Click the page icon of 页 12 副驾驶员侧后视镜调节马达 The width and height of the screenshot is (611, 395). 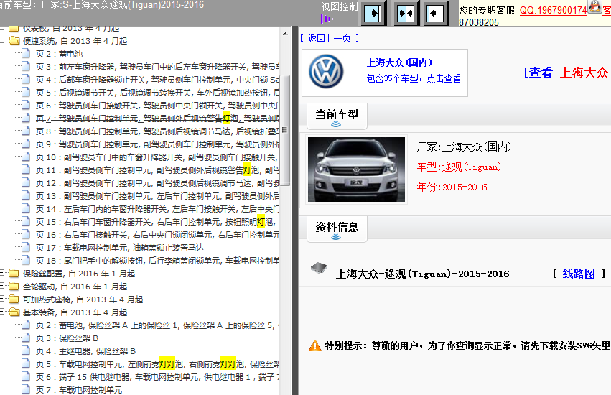(x=26, y=182)
